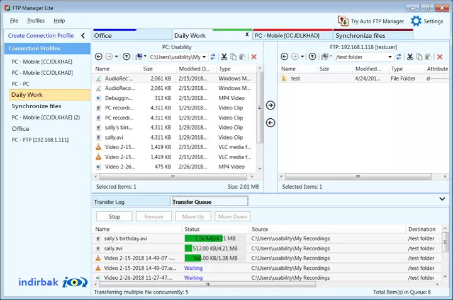Open the /test folder path dropdown
The height and width of the screenshot is (300, 453).
pyautogui.click(x=389, y=57)
